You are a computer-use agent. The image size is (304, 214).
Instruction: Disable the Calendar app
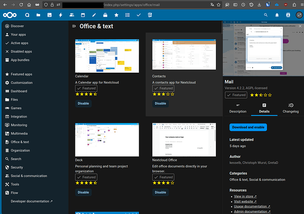[83, 103]
